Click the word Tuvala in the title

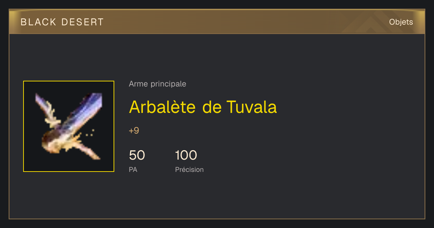point(252,107)
